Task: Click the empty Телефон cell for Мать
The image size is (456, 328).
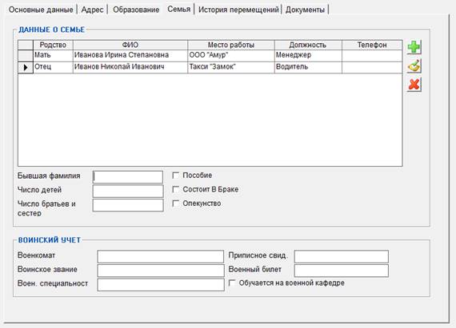Action: click(372, 55)
